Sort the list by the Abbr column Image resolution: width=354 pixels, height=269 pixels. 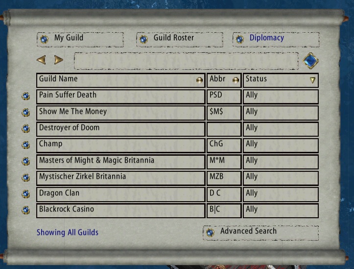(236, 80)
